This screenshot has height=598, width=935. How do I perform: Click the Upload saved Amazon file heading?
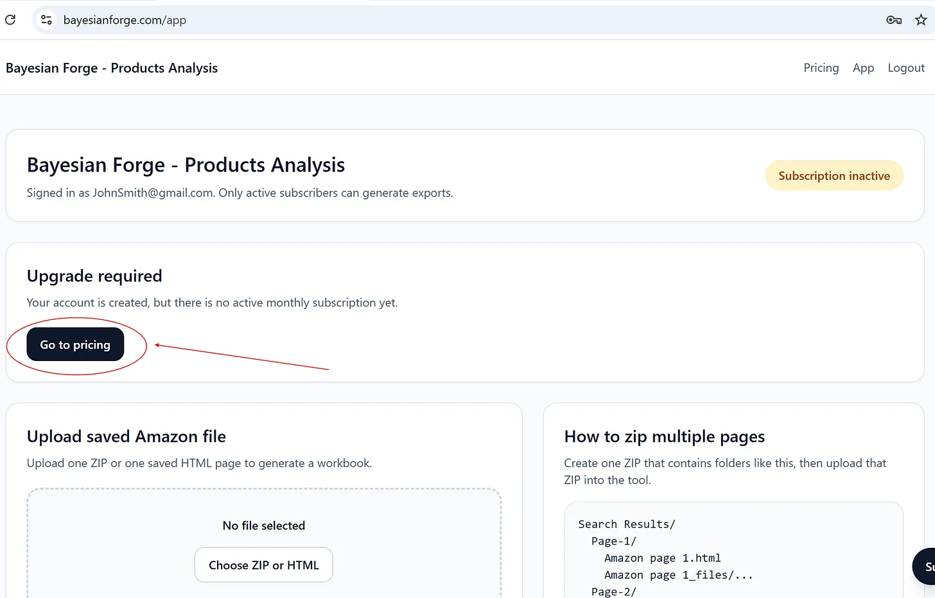point(127,437)
